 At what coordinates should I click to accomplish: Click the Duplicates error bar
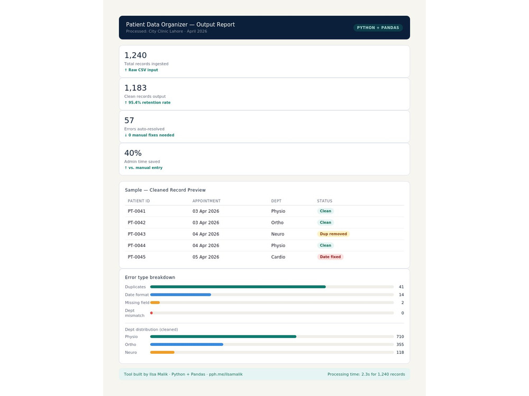tap(238, 287)
